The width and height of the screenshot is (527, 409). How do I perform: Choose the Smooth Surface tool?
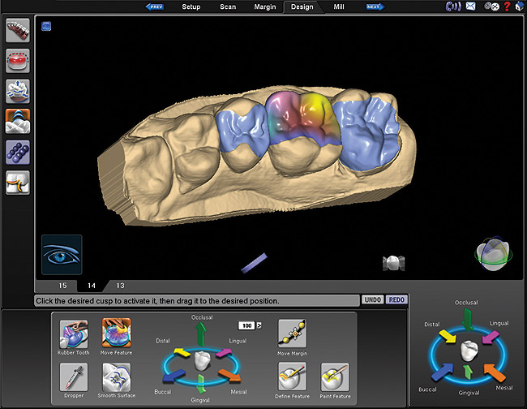(x=116, y=377)
